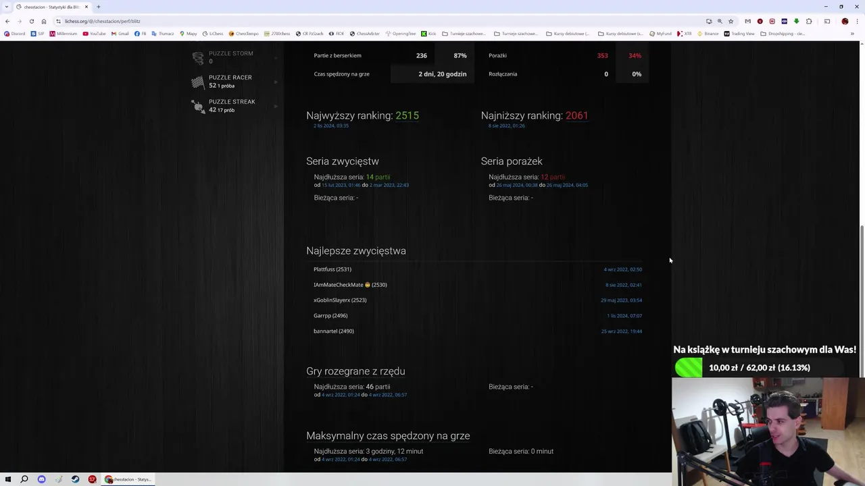
Task: Open Chrome profile avatar menu
Action: tap(845, 21)
